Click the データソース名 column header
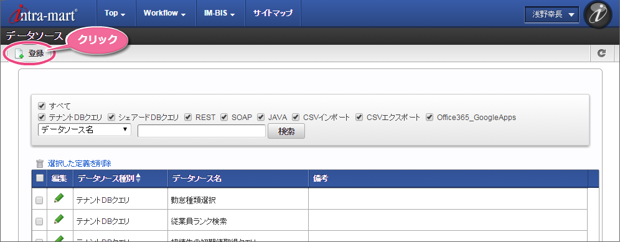 click(238, 179)
